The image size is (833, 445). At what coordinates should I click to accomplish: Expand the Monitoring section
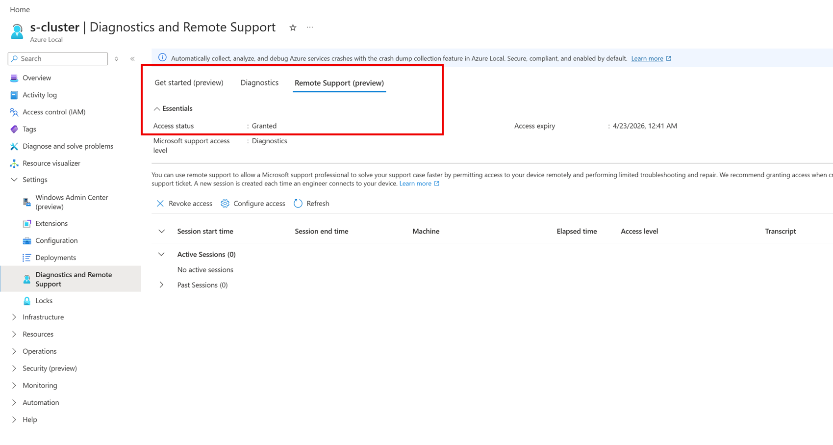(14, 386)
